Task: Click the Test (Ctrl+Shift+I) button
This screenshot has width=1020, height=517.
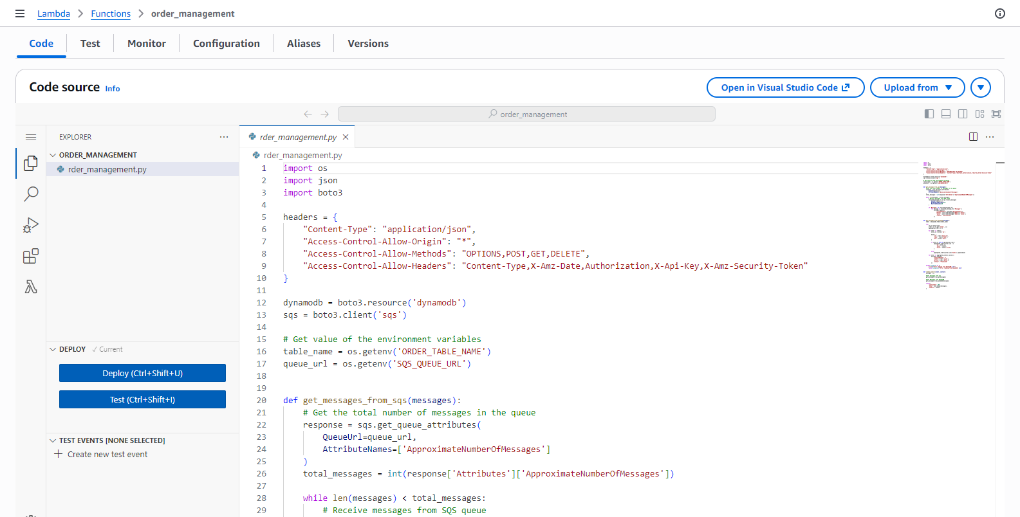Action: coord(142,399)
